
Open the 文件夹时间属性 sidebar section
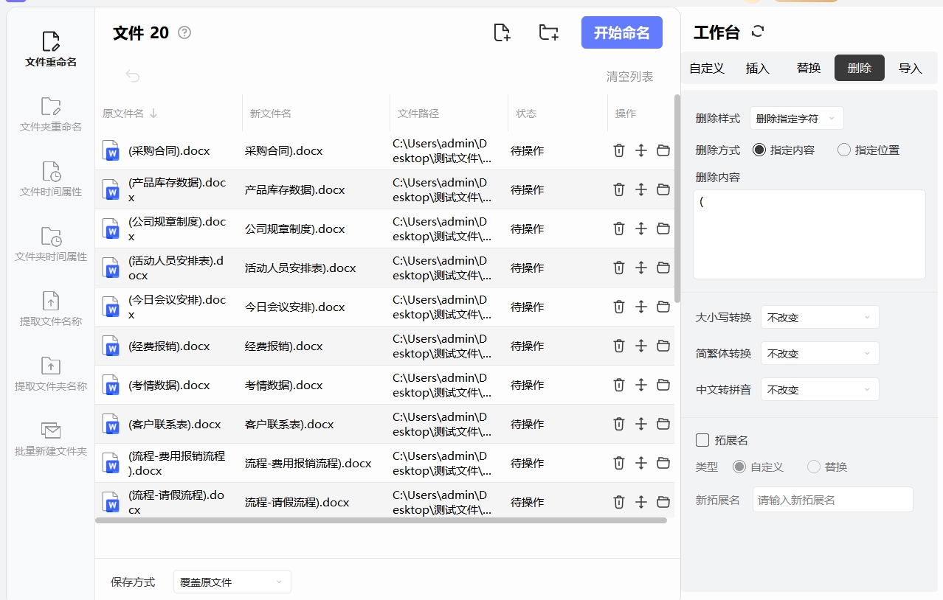(x=51, y=244)
